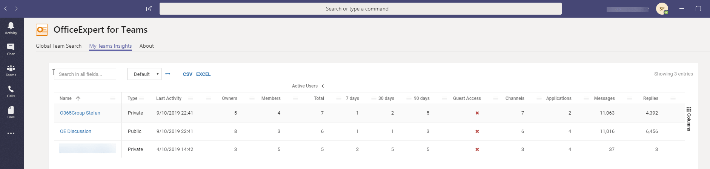Image resolution: width=710 pixels, height=169 pixels.
Task: Click the user profile avatar
Action: tap(662, 9)
